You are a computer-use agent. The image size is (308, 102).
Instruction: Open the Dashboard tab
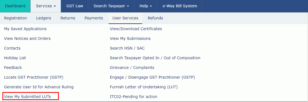(15, 6)
